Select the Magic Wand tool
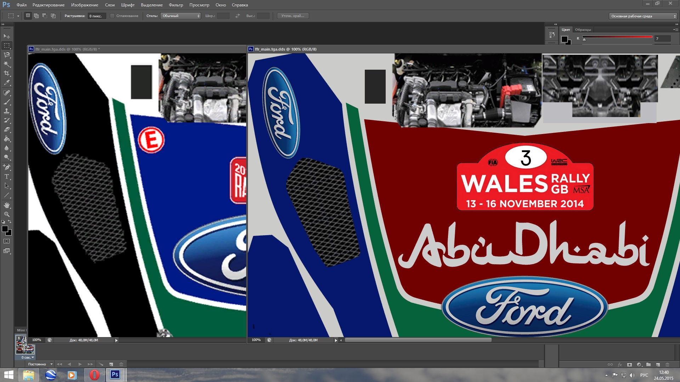 pos(7,64)
